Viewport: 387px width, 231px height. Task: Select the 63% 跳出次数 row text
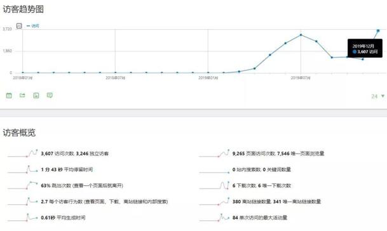coord(82,186)
